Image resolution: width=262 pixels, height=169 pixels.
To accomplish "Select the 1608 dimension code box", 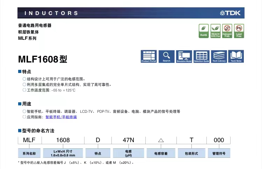I will pyautogui.click(x=63, y=140).
